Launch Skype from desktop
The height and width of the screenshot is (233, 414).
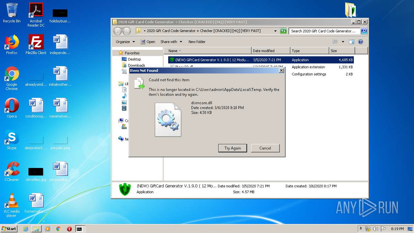[x=12, y=140]
